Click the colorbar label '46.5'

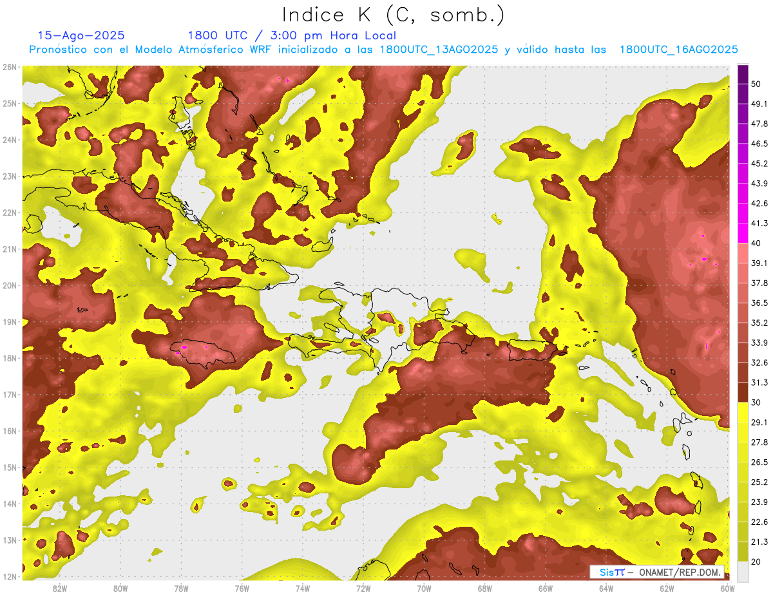(759, 144)
